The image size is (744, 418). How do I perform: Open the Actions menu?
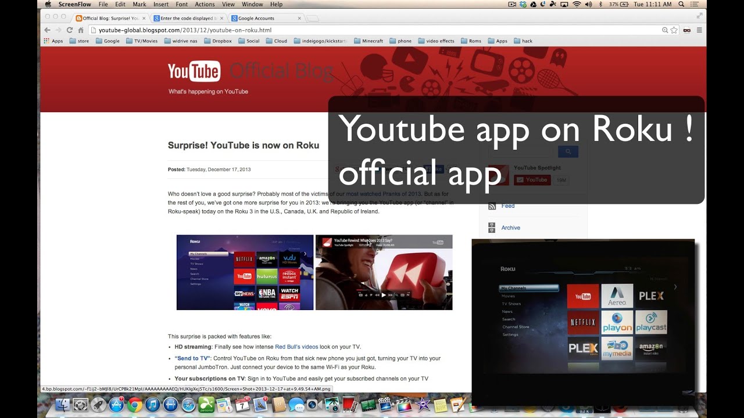point(205,4)
